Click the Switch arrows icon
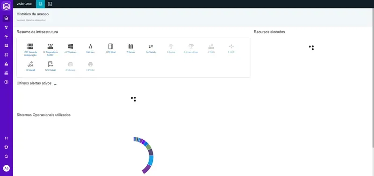The image size is (374, 176). [x=151, y=46]
